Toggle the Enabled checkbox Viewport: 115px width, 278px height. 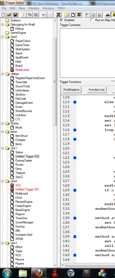click(x=61, y=20)
